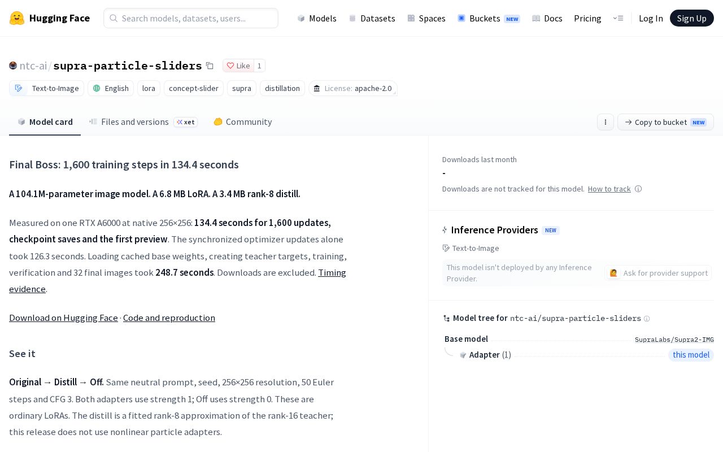
Task: Open the navigation overflow menu icon
Action: tap(618, 18)
